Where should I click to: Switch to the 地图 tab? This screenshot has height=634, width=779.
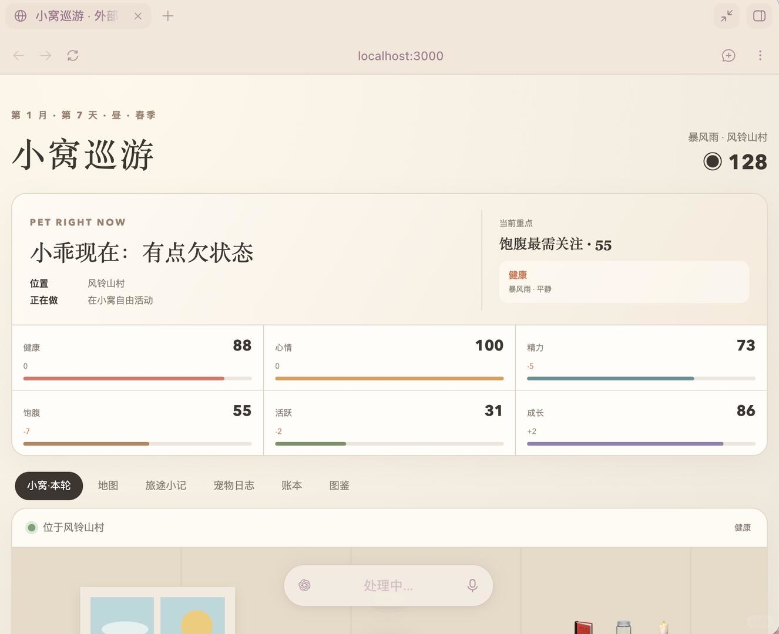108,485
